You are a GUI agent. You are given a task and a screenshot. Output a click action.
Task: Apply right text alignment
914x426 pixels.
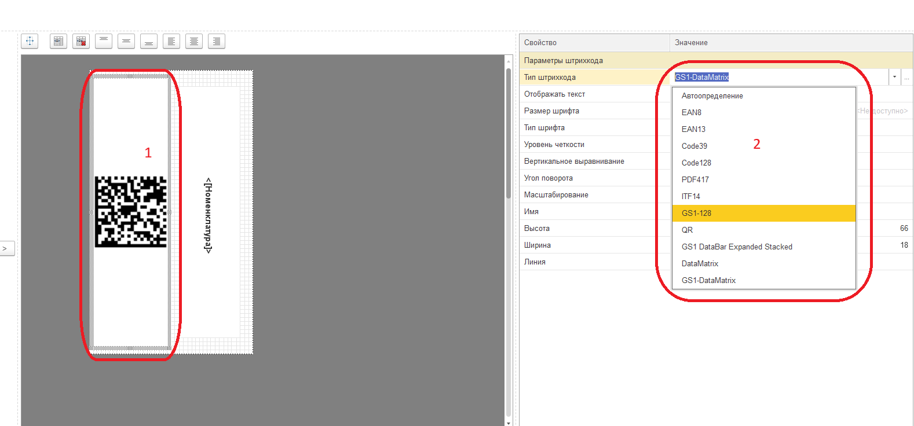pos(217,41)
